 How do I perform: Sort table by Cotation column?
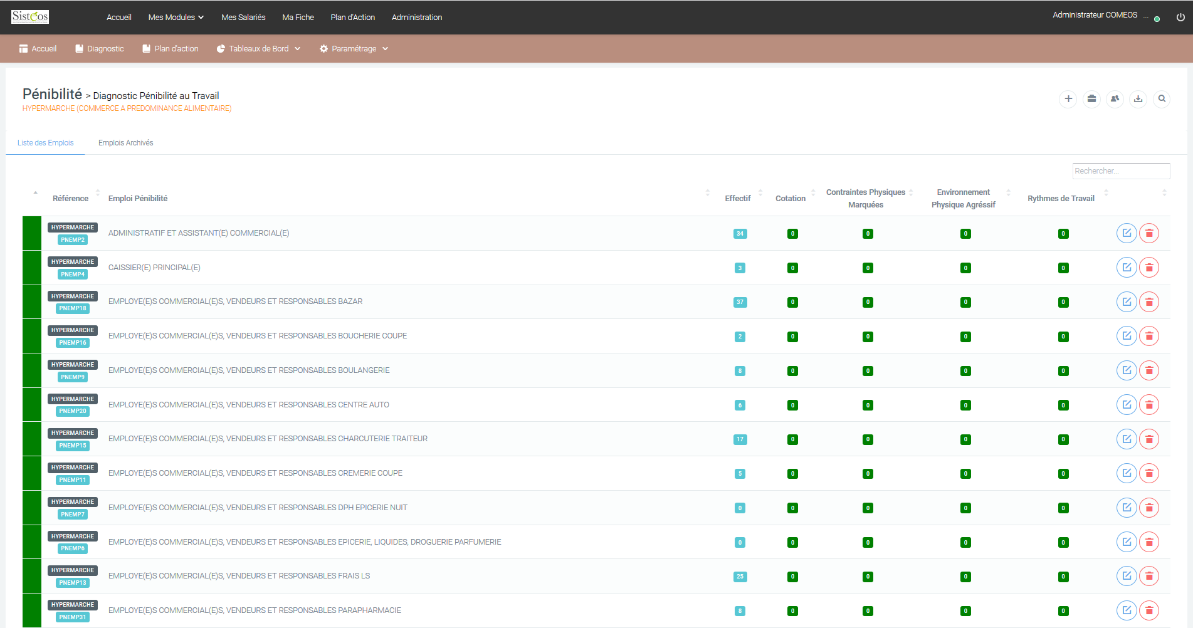[x=791, y=199]
